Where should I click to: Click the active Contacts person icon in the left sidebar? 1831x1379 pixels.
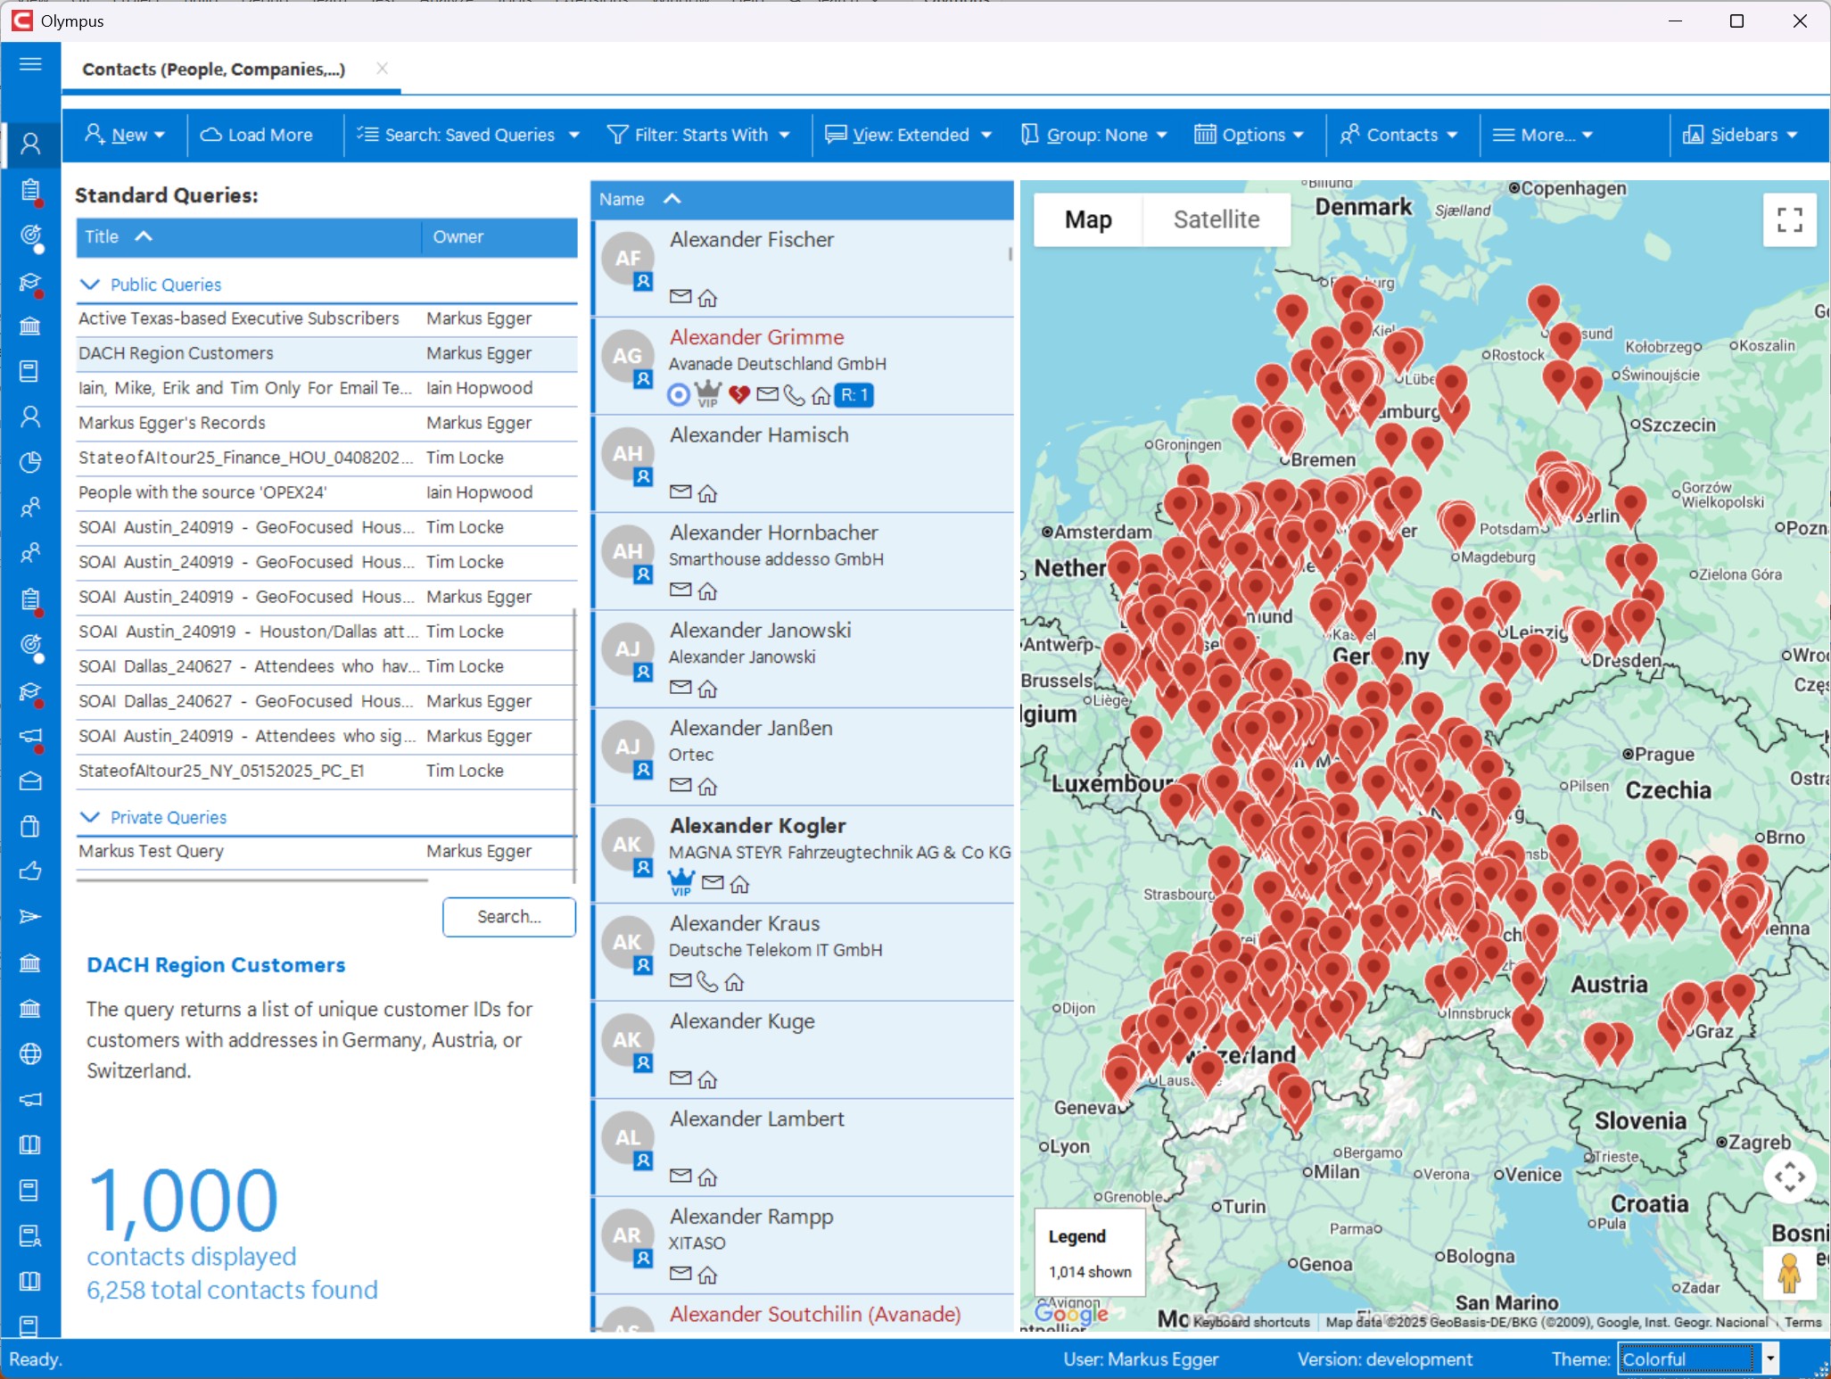coord(30,143)
